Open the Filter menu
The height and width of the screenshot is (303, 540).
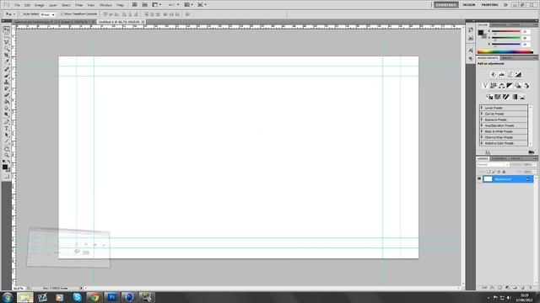78,5
